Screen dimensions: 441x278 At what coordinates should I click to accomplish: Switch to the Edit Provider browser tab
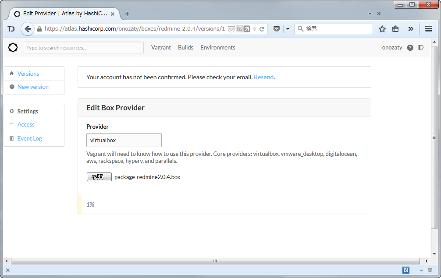[65, 14]
